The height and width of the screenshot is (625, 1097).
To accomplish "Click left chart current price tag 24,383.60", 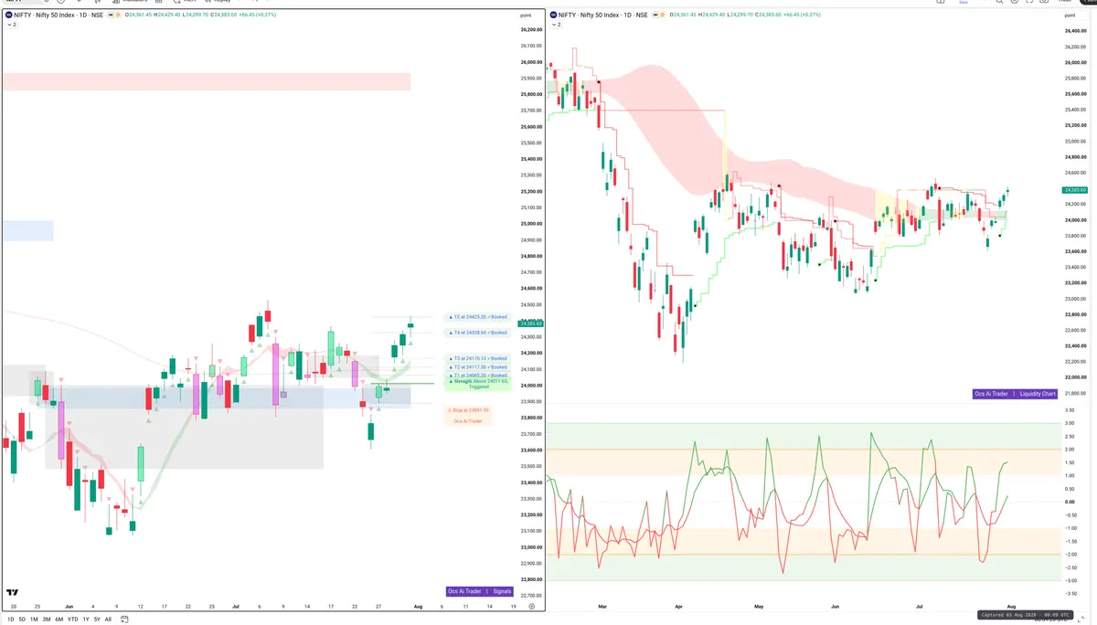I will (531, 323).
